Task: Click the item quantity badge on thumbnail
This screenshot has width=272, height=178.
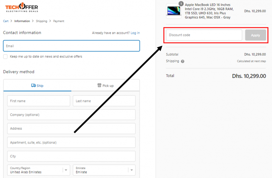Action: (x=181, y=4)
